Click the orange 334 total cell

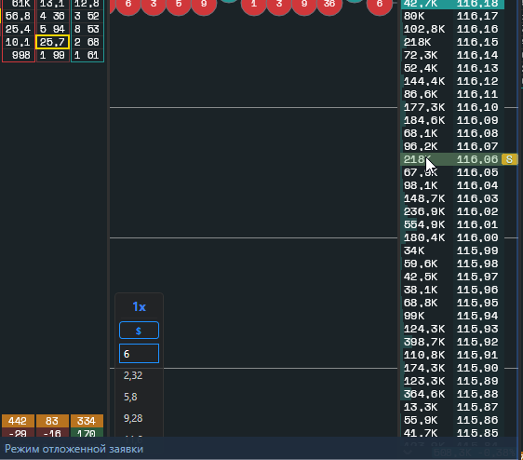click(87, 421)
